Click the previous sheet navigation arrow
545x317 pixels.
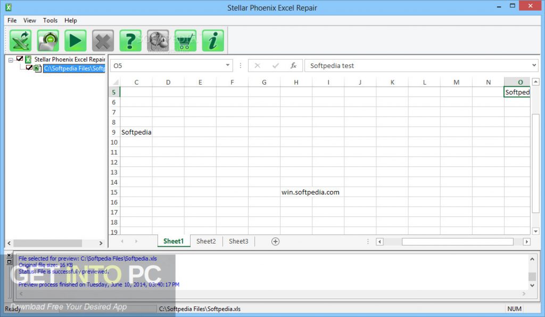122,241
